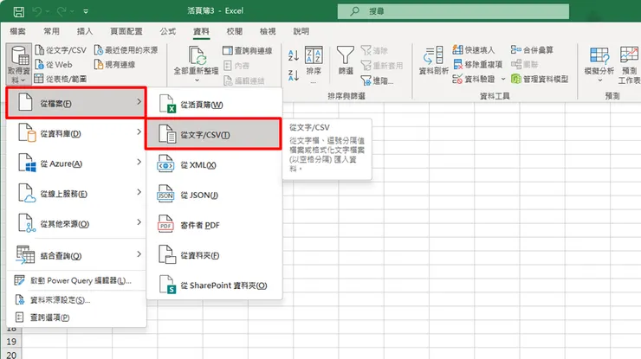Open 查詢選項(P) menu item
The height and width of the screenshot is (359, 641).
(x=76, y=317)
